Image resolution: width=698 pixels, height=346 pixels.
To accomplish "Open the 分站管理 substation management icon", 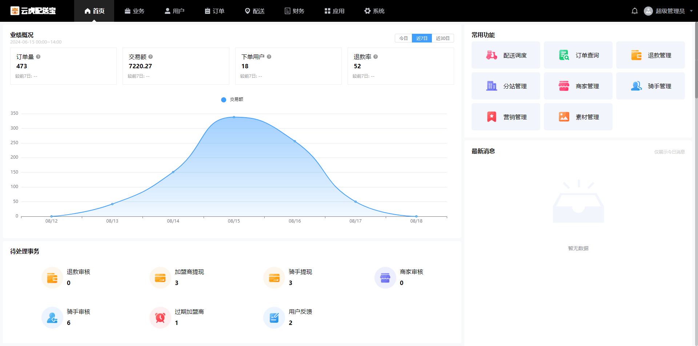I will coord(492,86).
